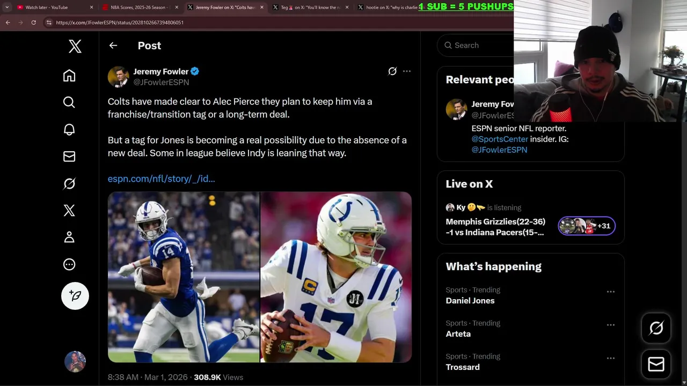The height and width of the screenshot is (386, 687).
Task: Open Daniel Jones photo in post
Action: pyautogui.click(x=336, y=277)
